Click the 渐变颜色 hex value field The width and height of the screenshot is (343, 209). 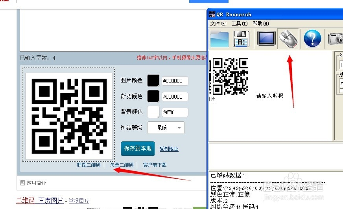coord(175,97)
